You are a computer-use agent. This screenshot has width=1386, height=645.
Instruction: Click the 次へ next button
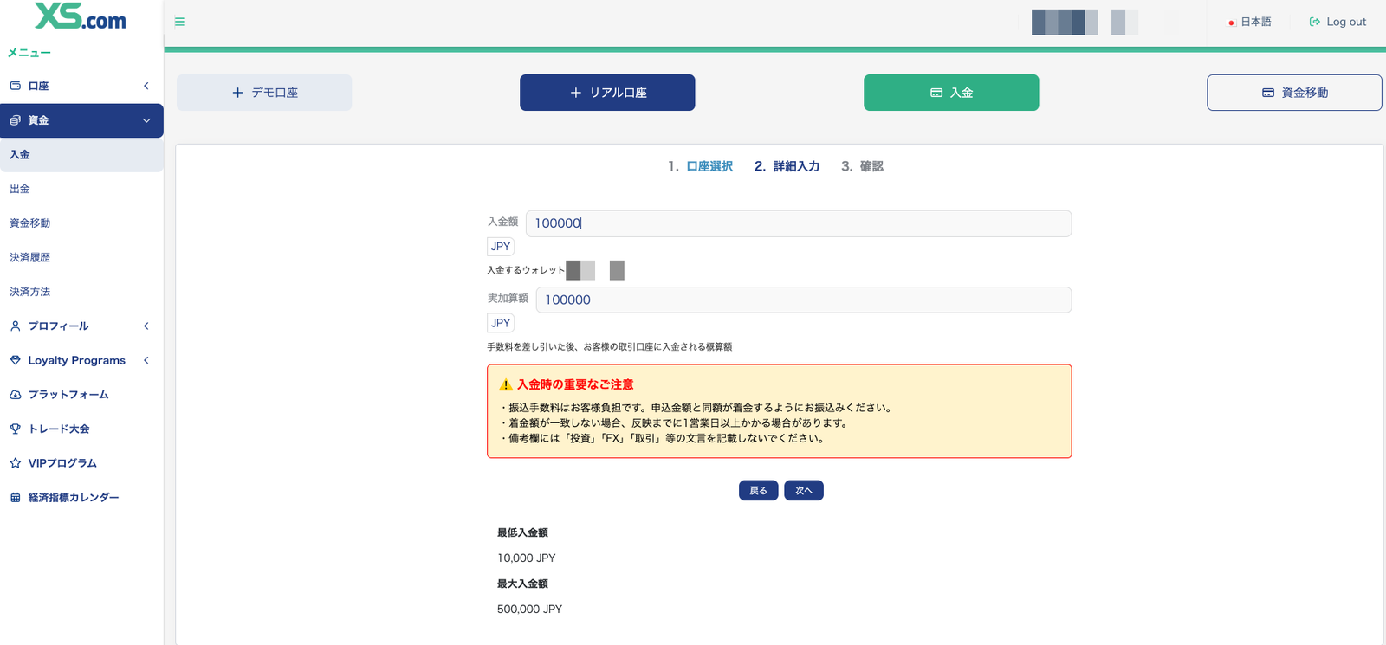pyautogui.click(x=804, y=491)
